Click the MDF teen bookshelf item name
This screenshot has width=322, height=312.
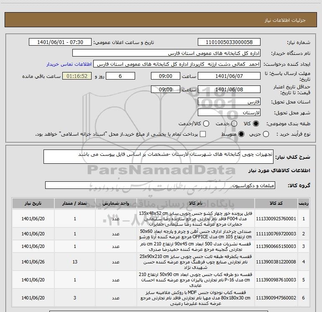click(196, 298)
